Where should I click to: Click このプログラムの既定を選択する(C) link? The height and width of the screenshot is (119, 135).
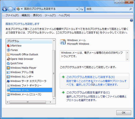(x=88, y=92)
